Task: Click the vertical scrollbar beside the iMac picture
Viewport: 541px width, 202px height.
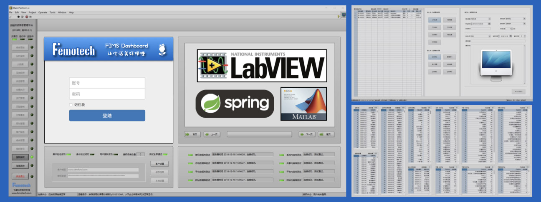Action: [524, 64]
